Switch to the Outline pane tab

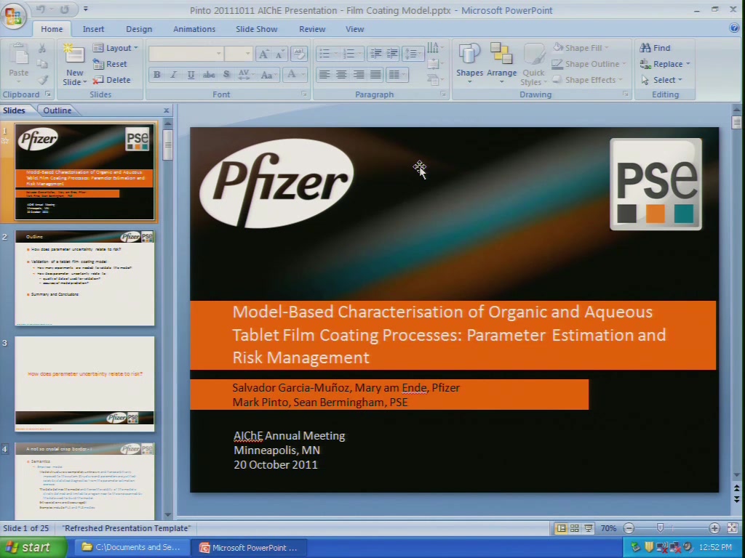(57, 110)
